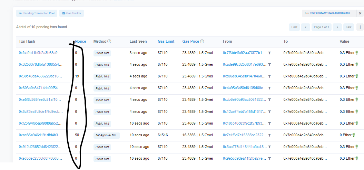364x170 pixels.
Task: Select the nonce value 58
Action: 77,135
